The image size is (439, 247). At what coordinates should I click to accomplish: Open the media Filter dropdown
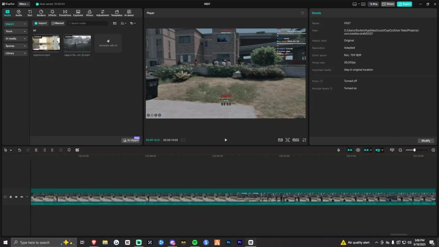pos(133,23)
